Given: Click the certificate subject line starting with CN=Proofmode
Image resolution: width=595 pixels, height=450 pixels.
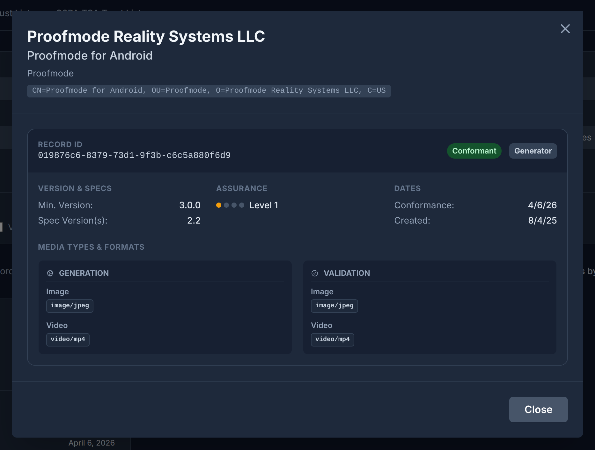Looking at the screenshot, I should [209, 91].
